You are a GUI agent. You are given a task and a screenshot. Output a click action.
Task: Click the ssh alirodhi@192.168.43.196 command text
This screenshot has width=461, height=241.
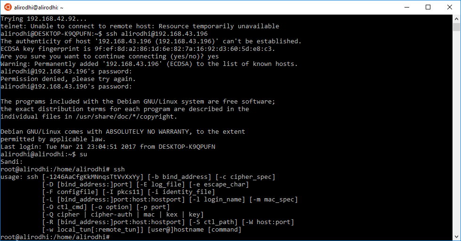pos(157,34)
